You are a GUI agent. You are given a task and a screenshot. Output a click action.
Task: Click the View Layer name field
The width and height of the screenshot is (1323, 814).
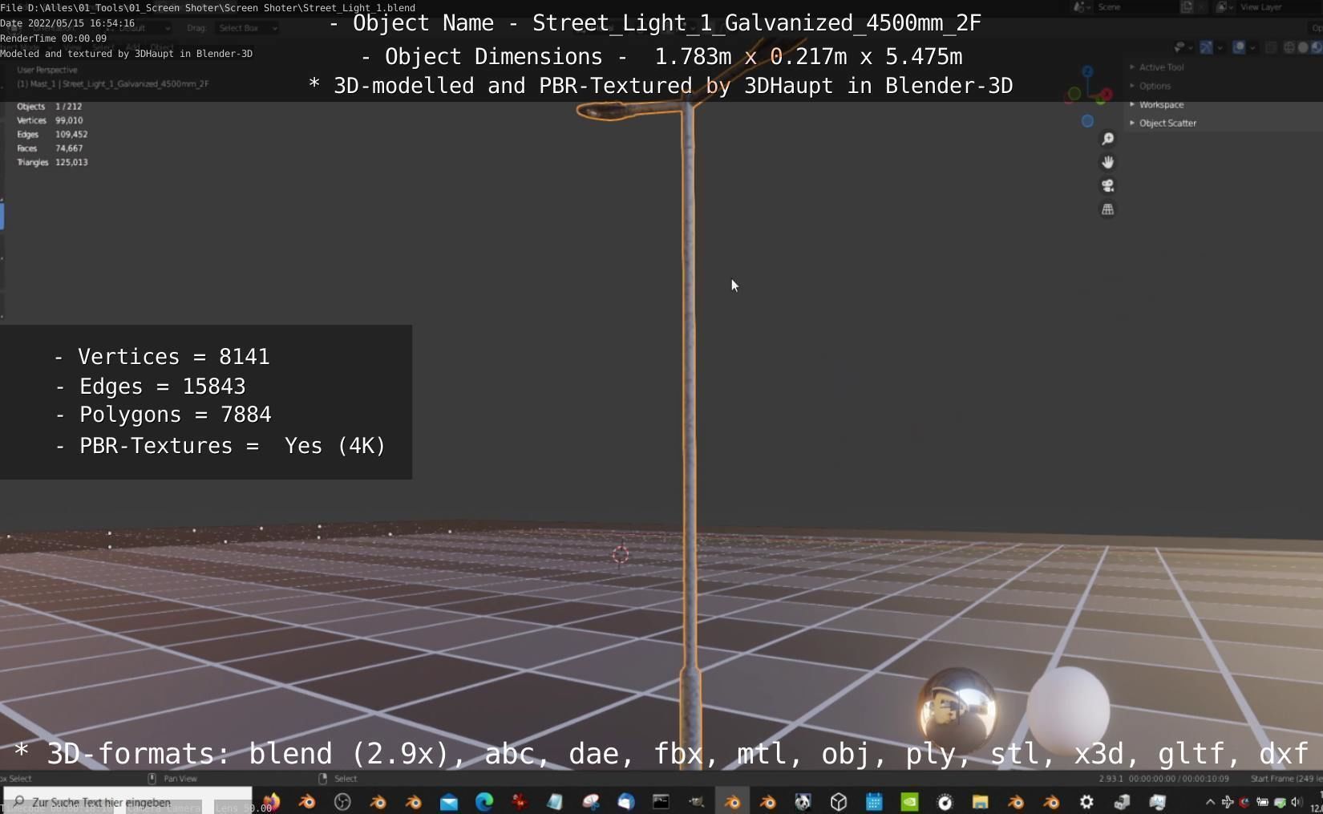click(x=1279, y=7)
